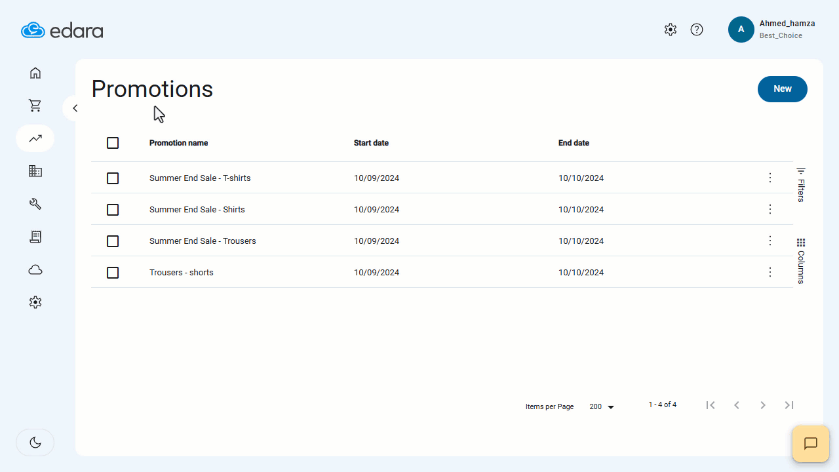Open the Summer End Sale - Trousers promotion

(x=203, y=241)
